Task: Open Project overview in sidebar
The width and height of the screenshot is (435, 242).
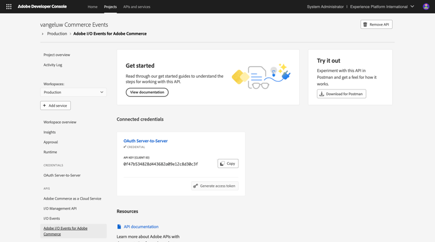Action: pyautogui.click(x=57, y=55)
